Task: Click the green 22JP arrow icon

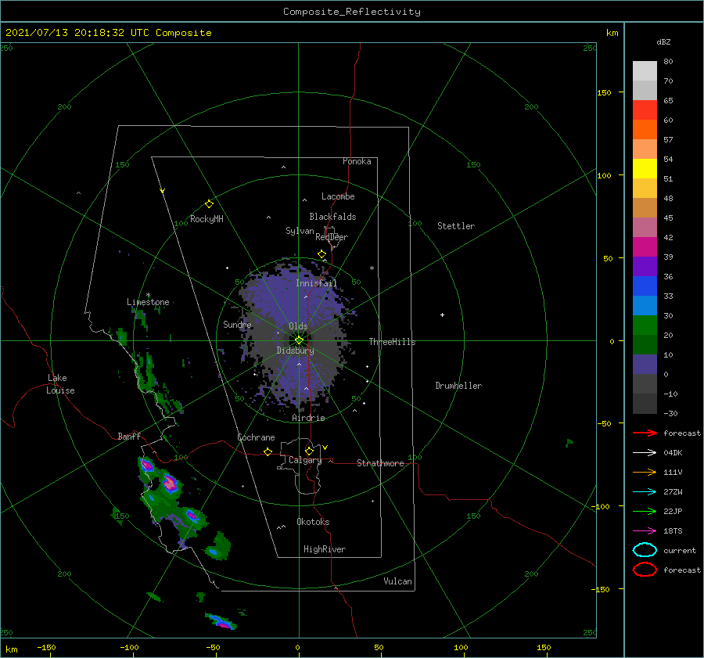Action: pos(645,511)
